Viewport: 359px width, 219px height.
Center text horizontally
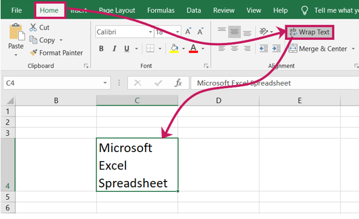pyautogui.click(x=234, y=48)
